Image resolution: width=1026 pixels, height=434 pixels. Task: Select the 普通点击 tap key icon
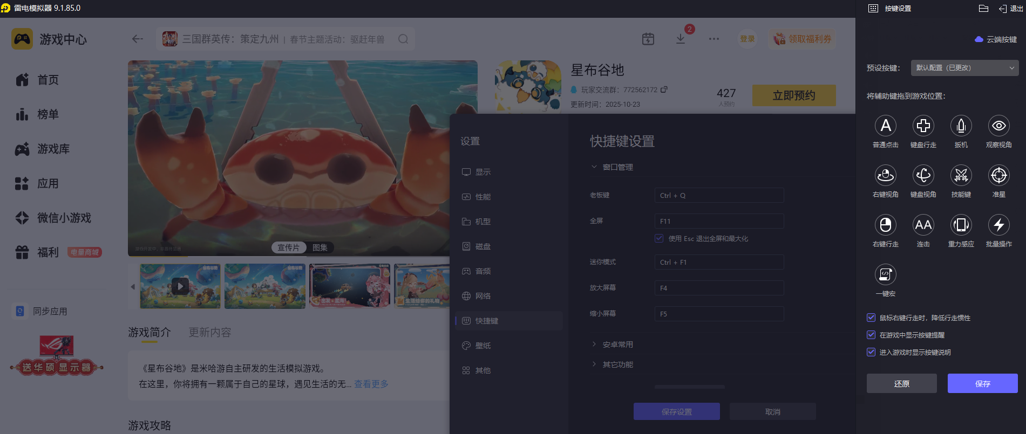(x=886, y=126)
